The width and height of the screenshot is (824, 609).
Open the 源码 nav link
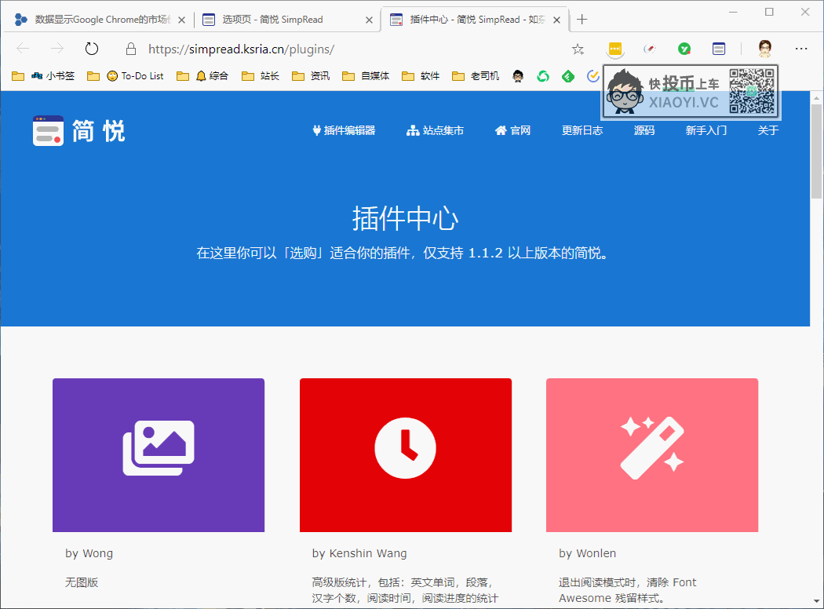pos(644,130)
